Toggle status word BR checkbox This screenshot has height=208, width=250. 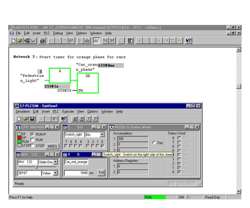tap(179, 138)
